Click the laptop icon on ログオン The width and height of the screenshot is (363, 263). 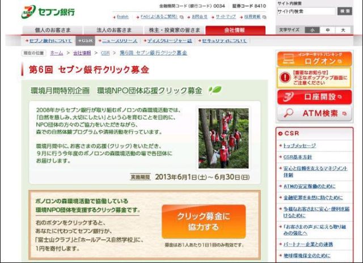pyautogui.click(x=289, y=58)
